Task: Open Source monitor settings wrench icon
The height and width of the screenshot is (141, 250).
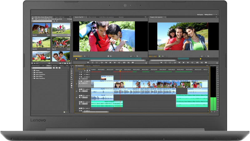Action: (138, 56)
